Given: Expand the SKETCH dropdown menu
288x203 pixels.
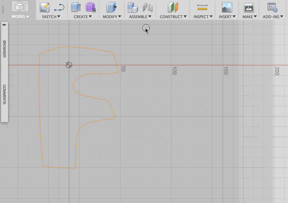Looking at the screenshot, I should click(51, 16).
